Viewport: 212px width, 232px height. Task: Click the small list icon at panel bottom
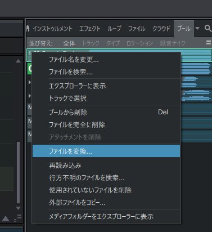pos(18,218)
